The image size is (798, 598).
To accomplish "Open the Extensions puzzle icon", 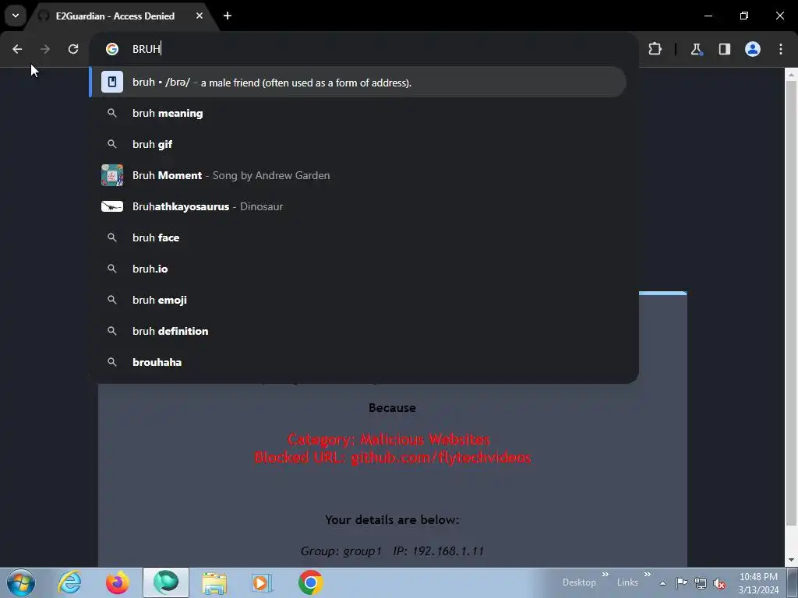I will [655, 49].
